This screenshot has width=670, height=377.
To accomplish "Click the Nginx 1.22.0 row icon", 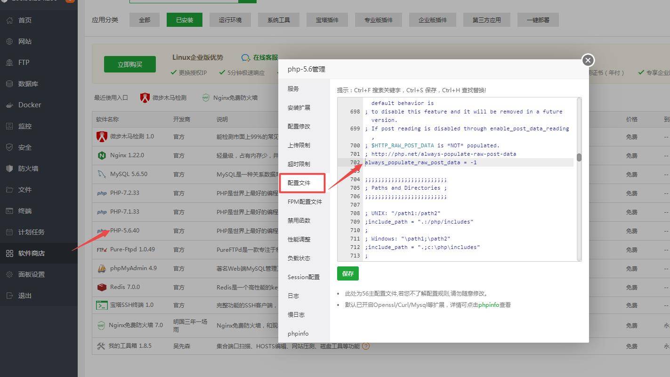I will (102, 155).
